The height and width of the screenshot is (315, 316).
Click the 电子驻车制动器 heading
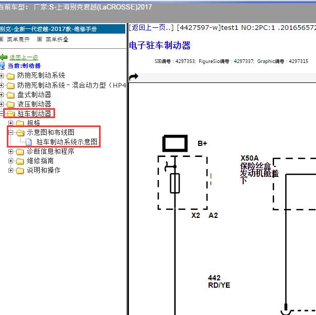click(x=160, y=45)
